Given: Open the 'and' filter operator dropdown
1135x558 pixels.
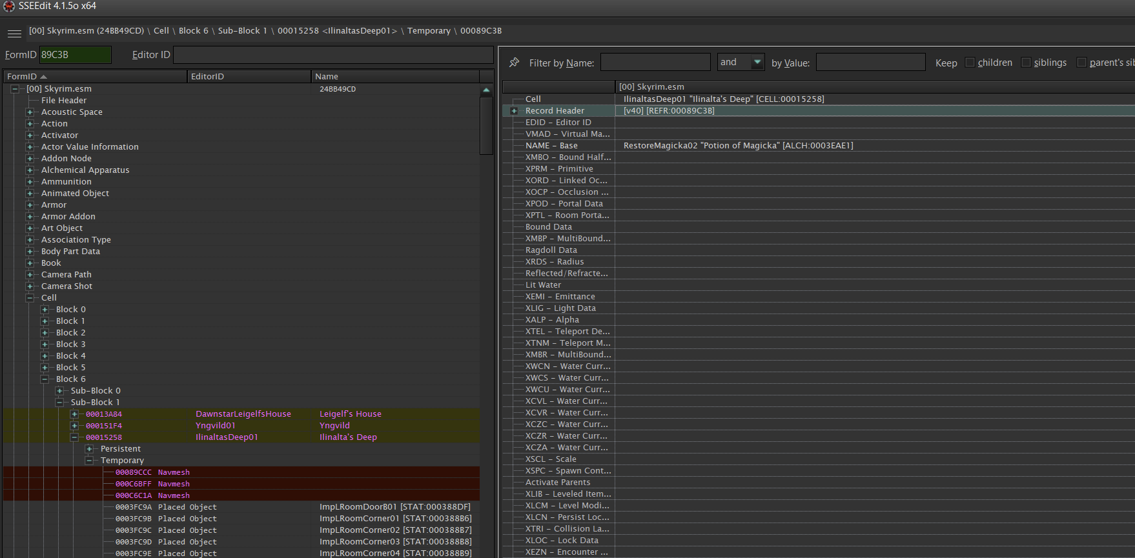Looking at the screenshot, I should coord(757,63).
